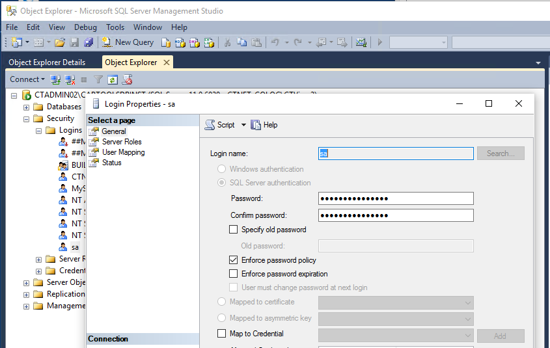Refresh the Object Explorer tree
Image resolution: width=550 pixels, height=348 pixels.
[x=112, y=80]
